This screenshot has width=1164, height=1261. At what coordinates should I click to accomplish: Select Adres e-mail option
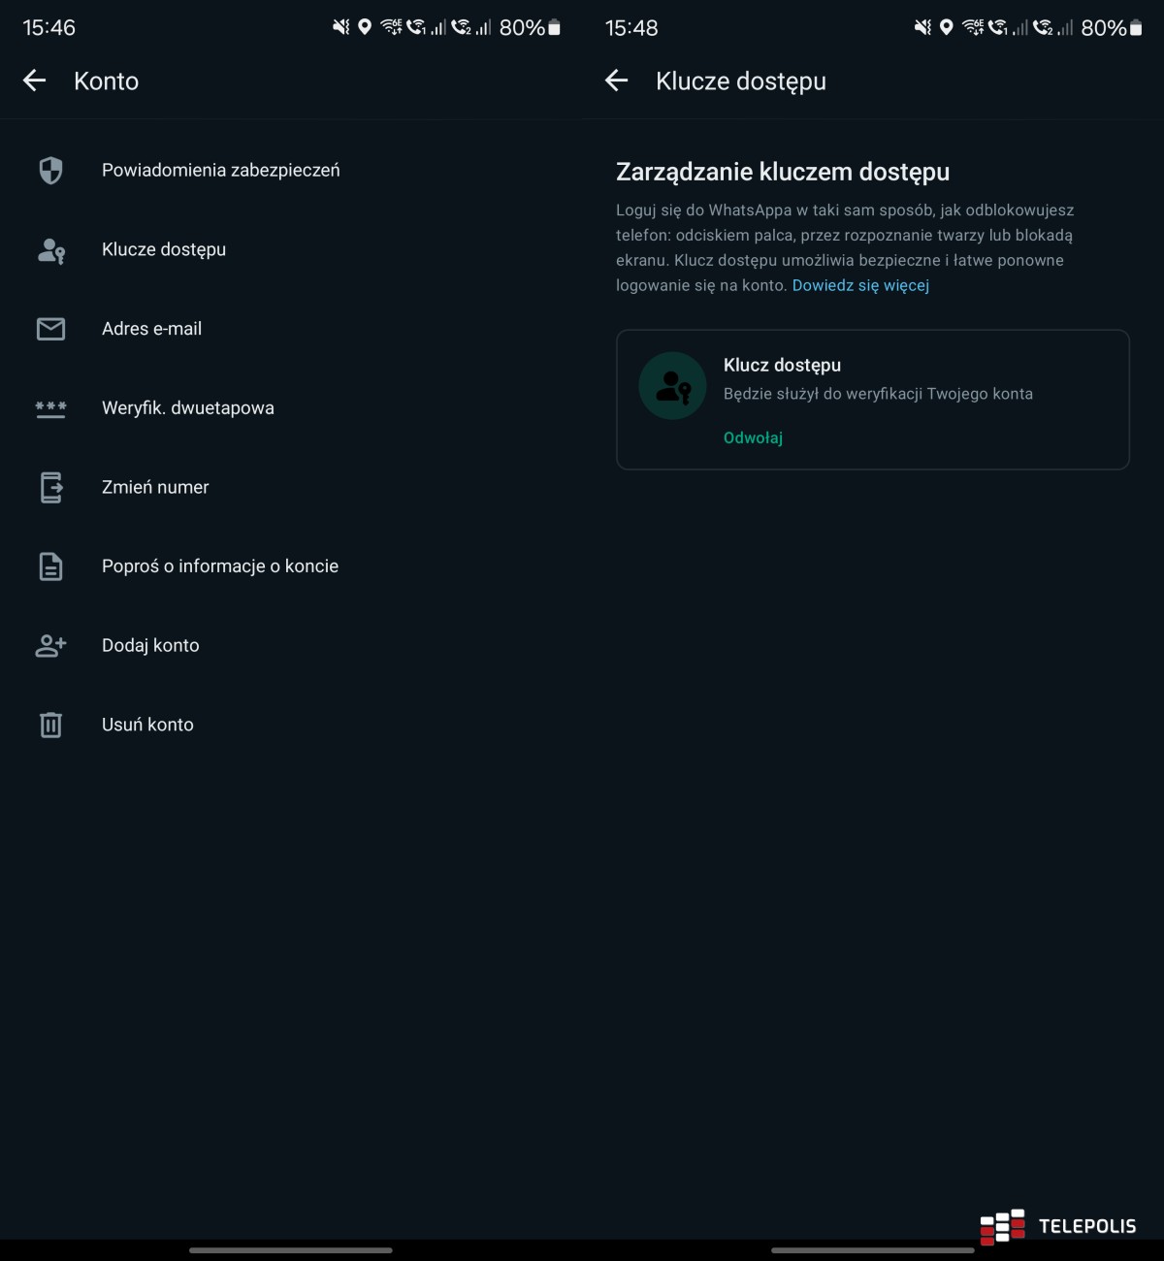pyautogui.click(x=151, y=329)
